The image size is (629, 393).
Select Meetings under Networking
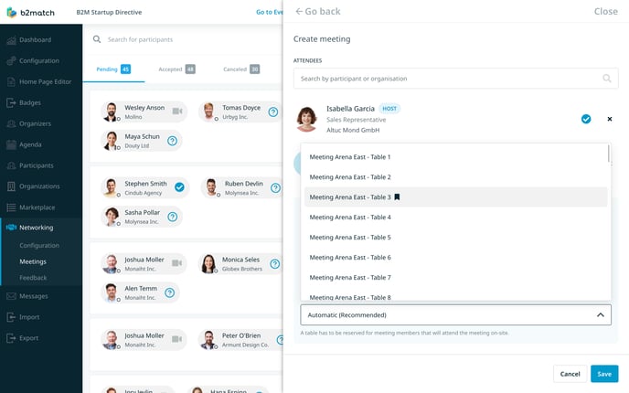click(33, 261)
